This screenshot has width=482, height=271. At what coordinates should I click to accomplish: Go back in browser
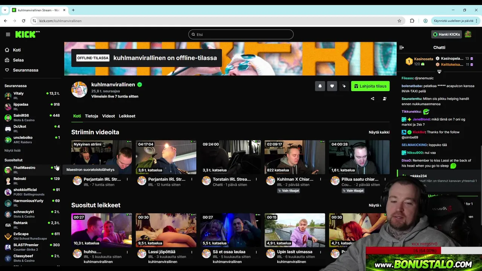[5, 21]
